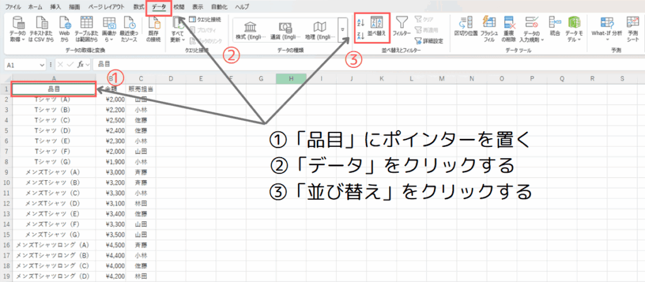Viewport: 645px width, 282px height.
Task: Switch to the ホーム tab
Action: click(36, 6)
